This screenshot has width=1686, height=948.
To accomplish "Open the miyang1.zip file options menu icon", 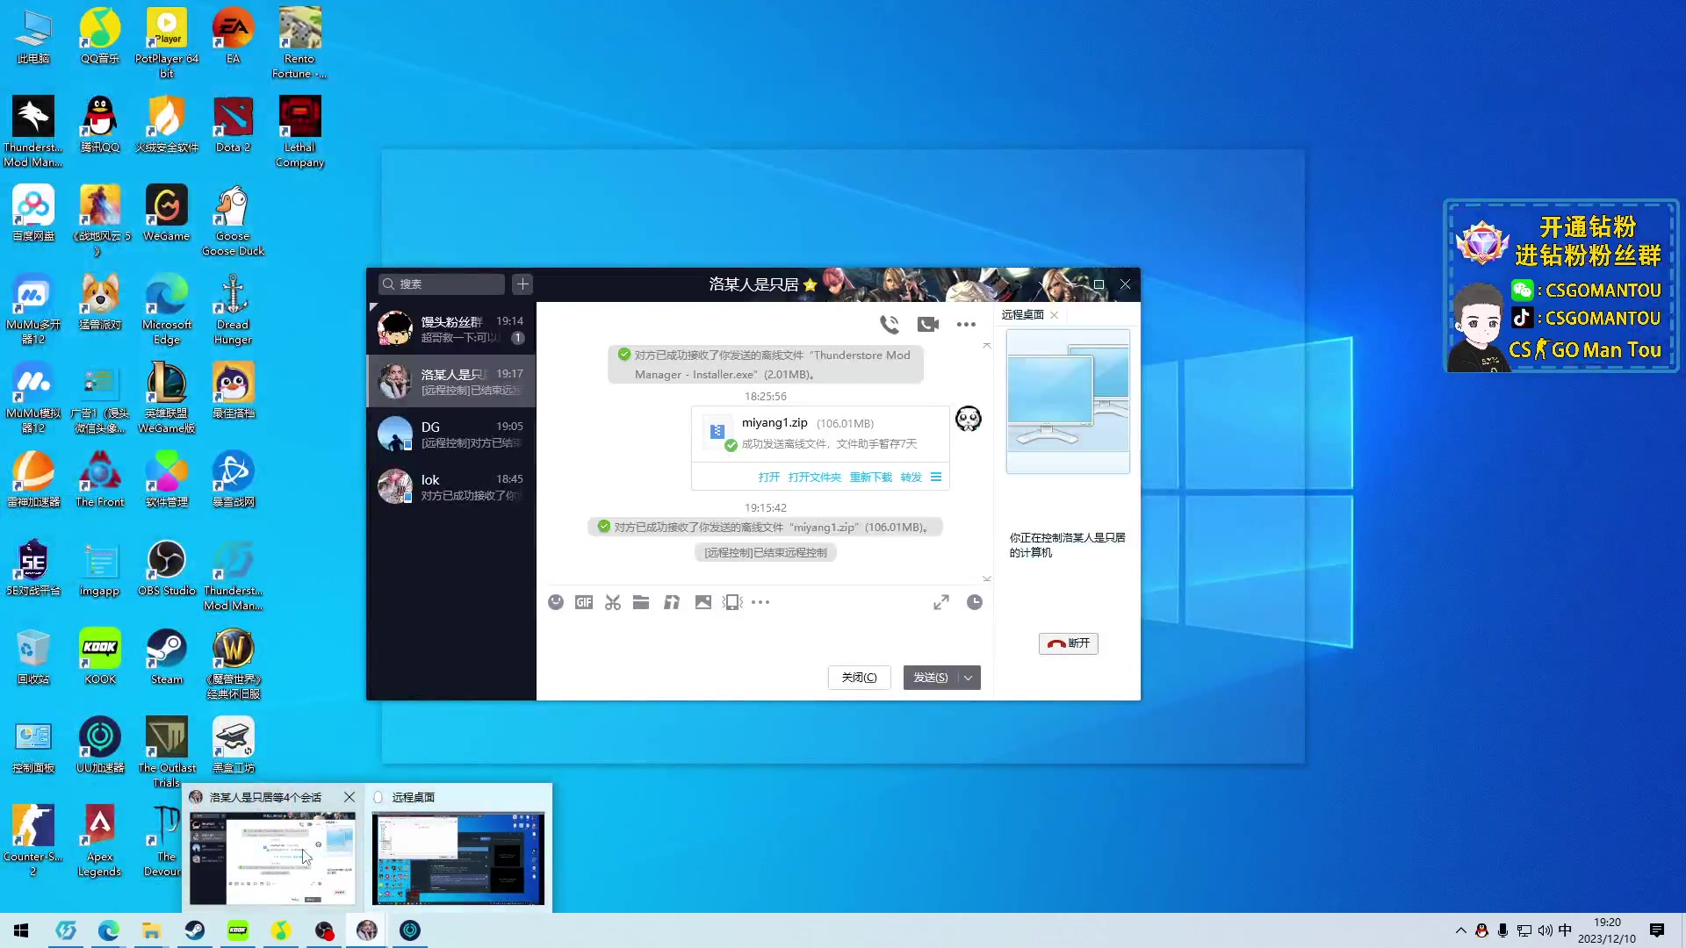I will (936, 478).
